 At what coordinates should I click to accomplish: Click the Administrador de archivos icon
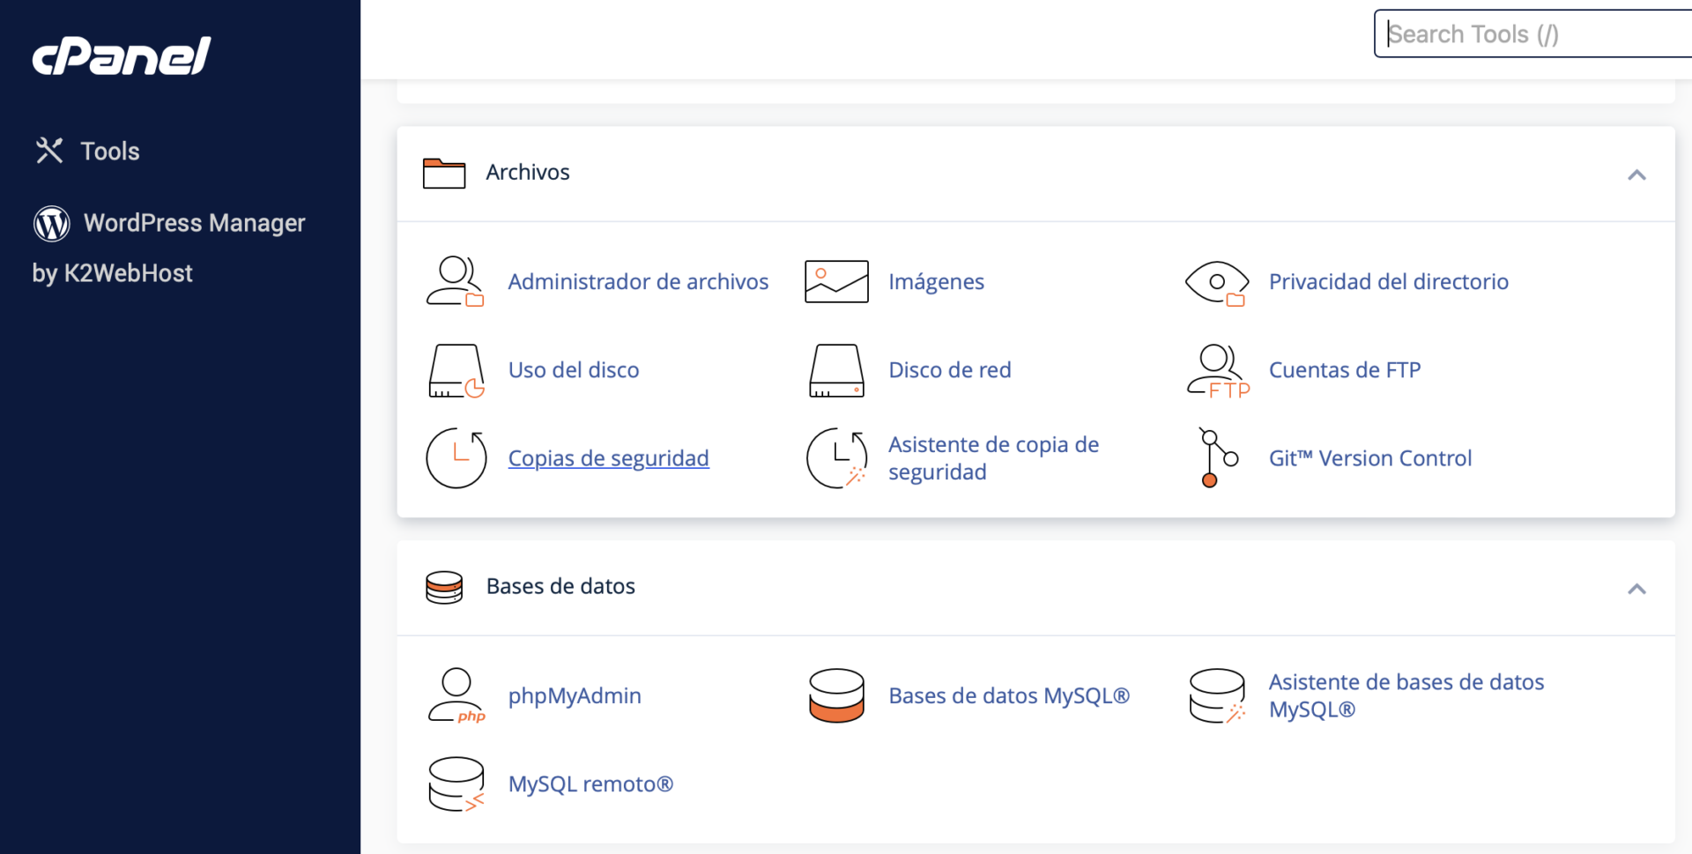(456, 281)
